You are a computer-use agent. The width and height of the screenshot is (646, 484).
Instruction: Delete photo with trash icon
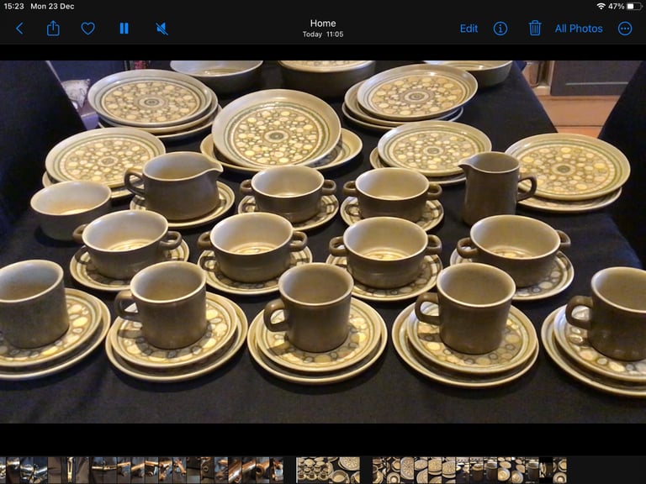click(535, 29)
